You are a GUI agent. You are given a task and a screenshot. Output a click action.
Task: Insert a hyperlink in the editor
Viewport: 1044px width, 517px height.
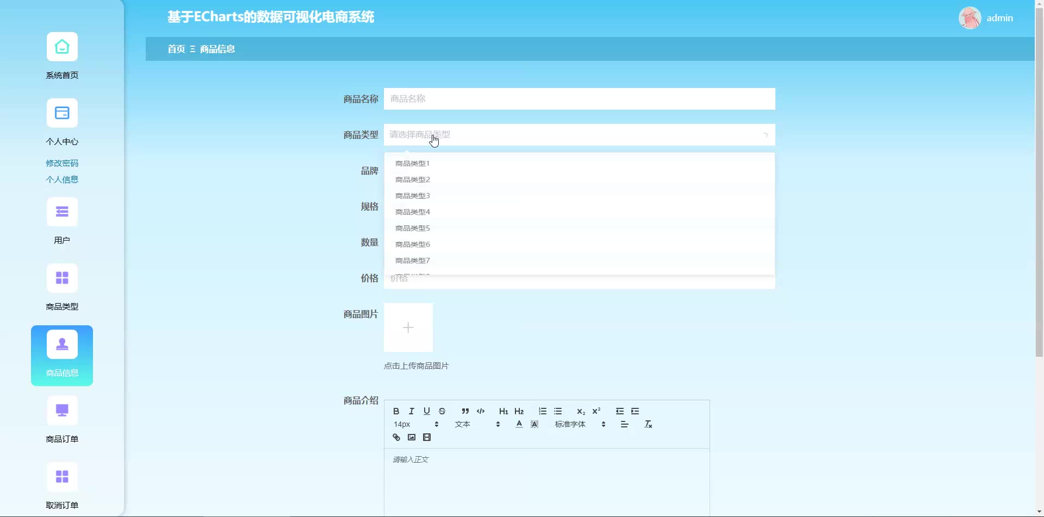click(x=396, y=437)
